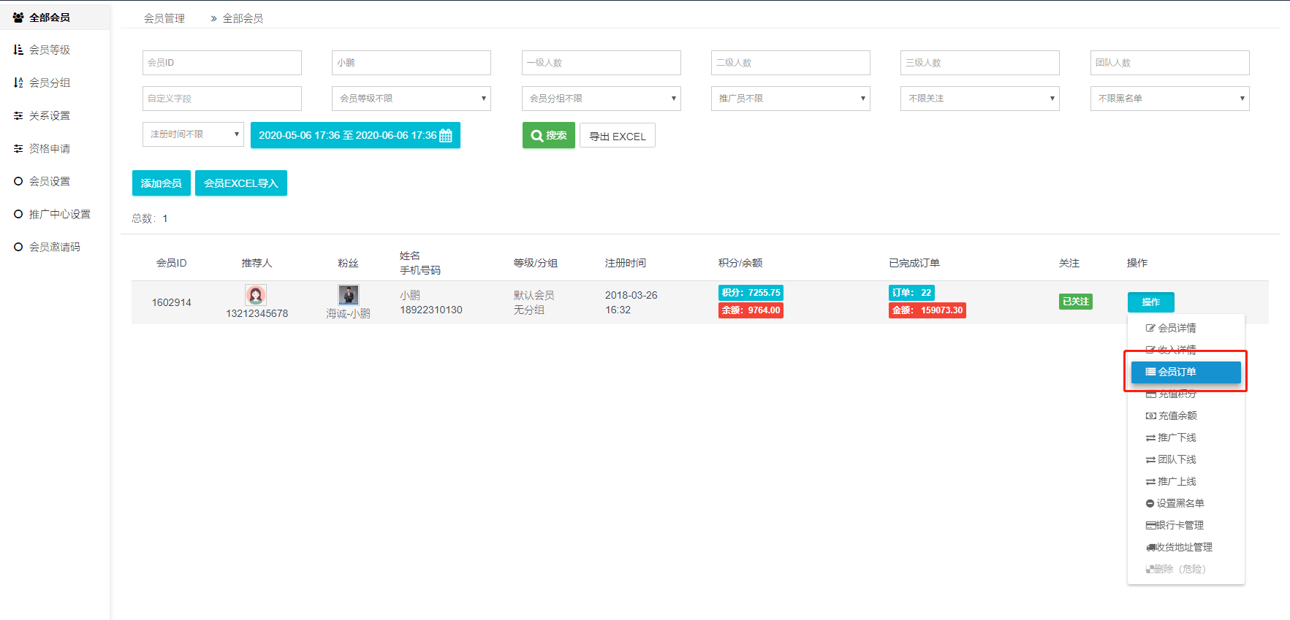
Task: Click phone number 18922310130
Action: pos(431,310)
